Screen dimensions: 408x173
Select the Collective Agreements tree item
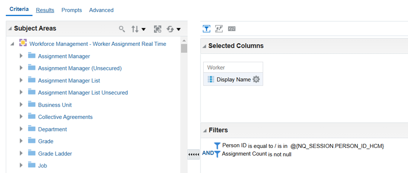[65, 117]
